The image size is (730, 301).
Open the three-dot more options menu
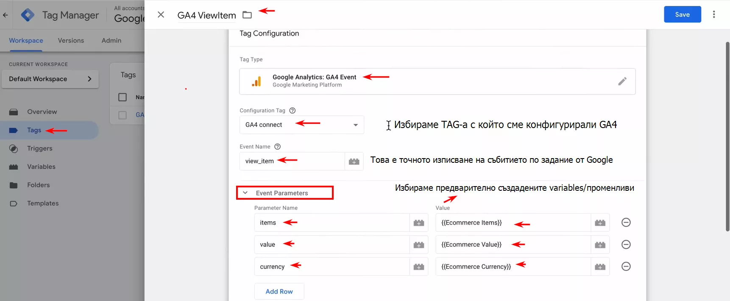tap(714, 14)
